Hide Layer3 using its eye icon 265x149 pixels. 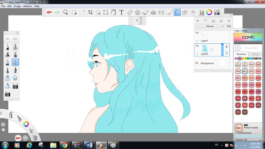[197, 46]
